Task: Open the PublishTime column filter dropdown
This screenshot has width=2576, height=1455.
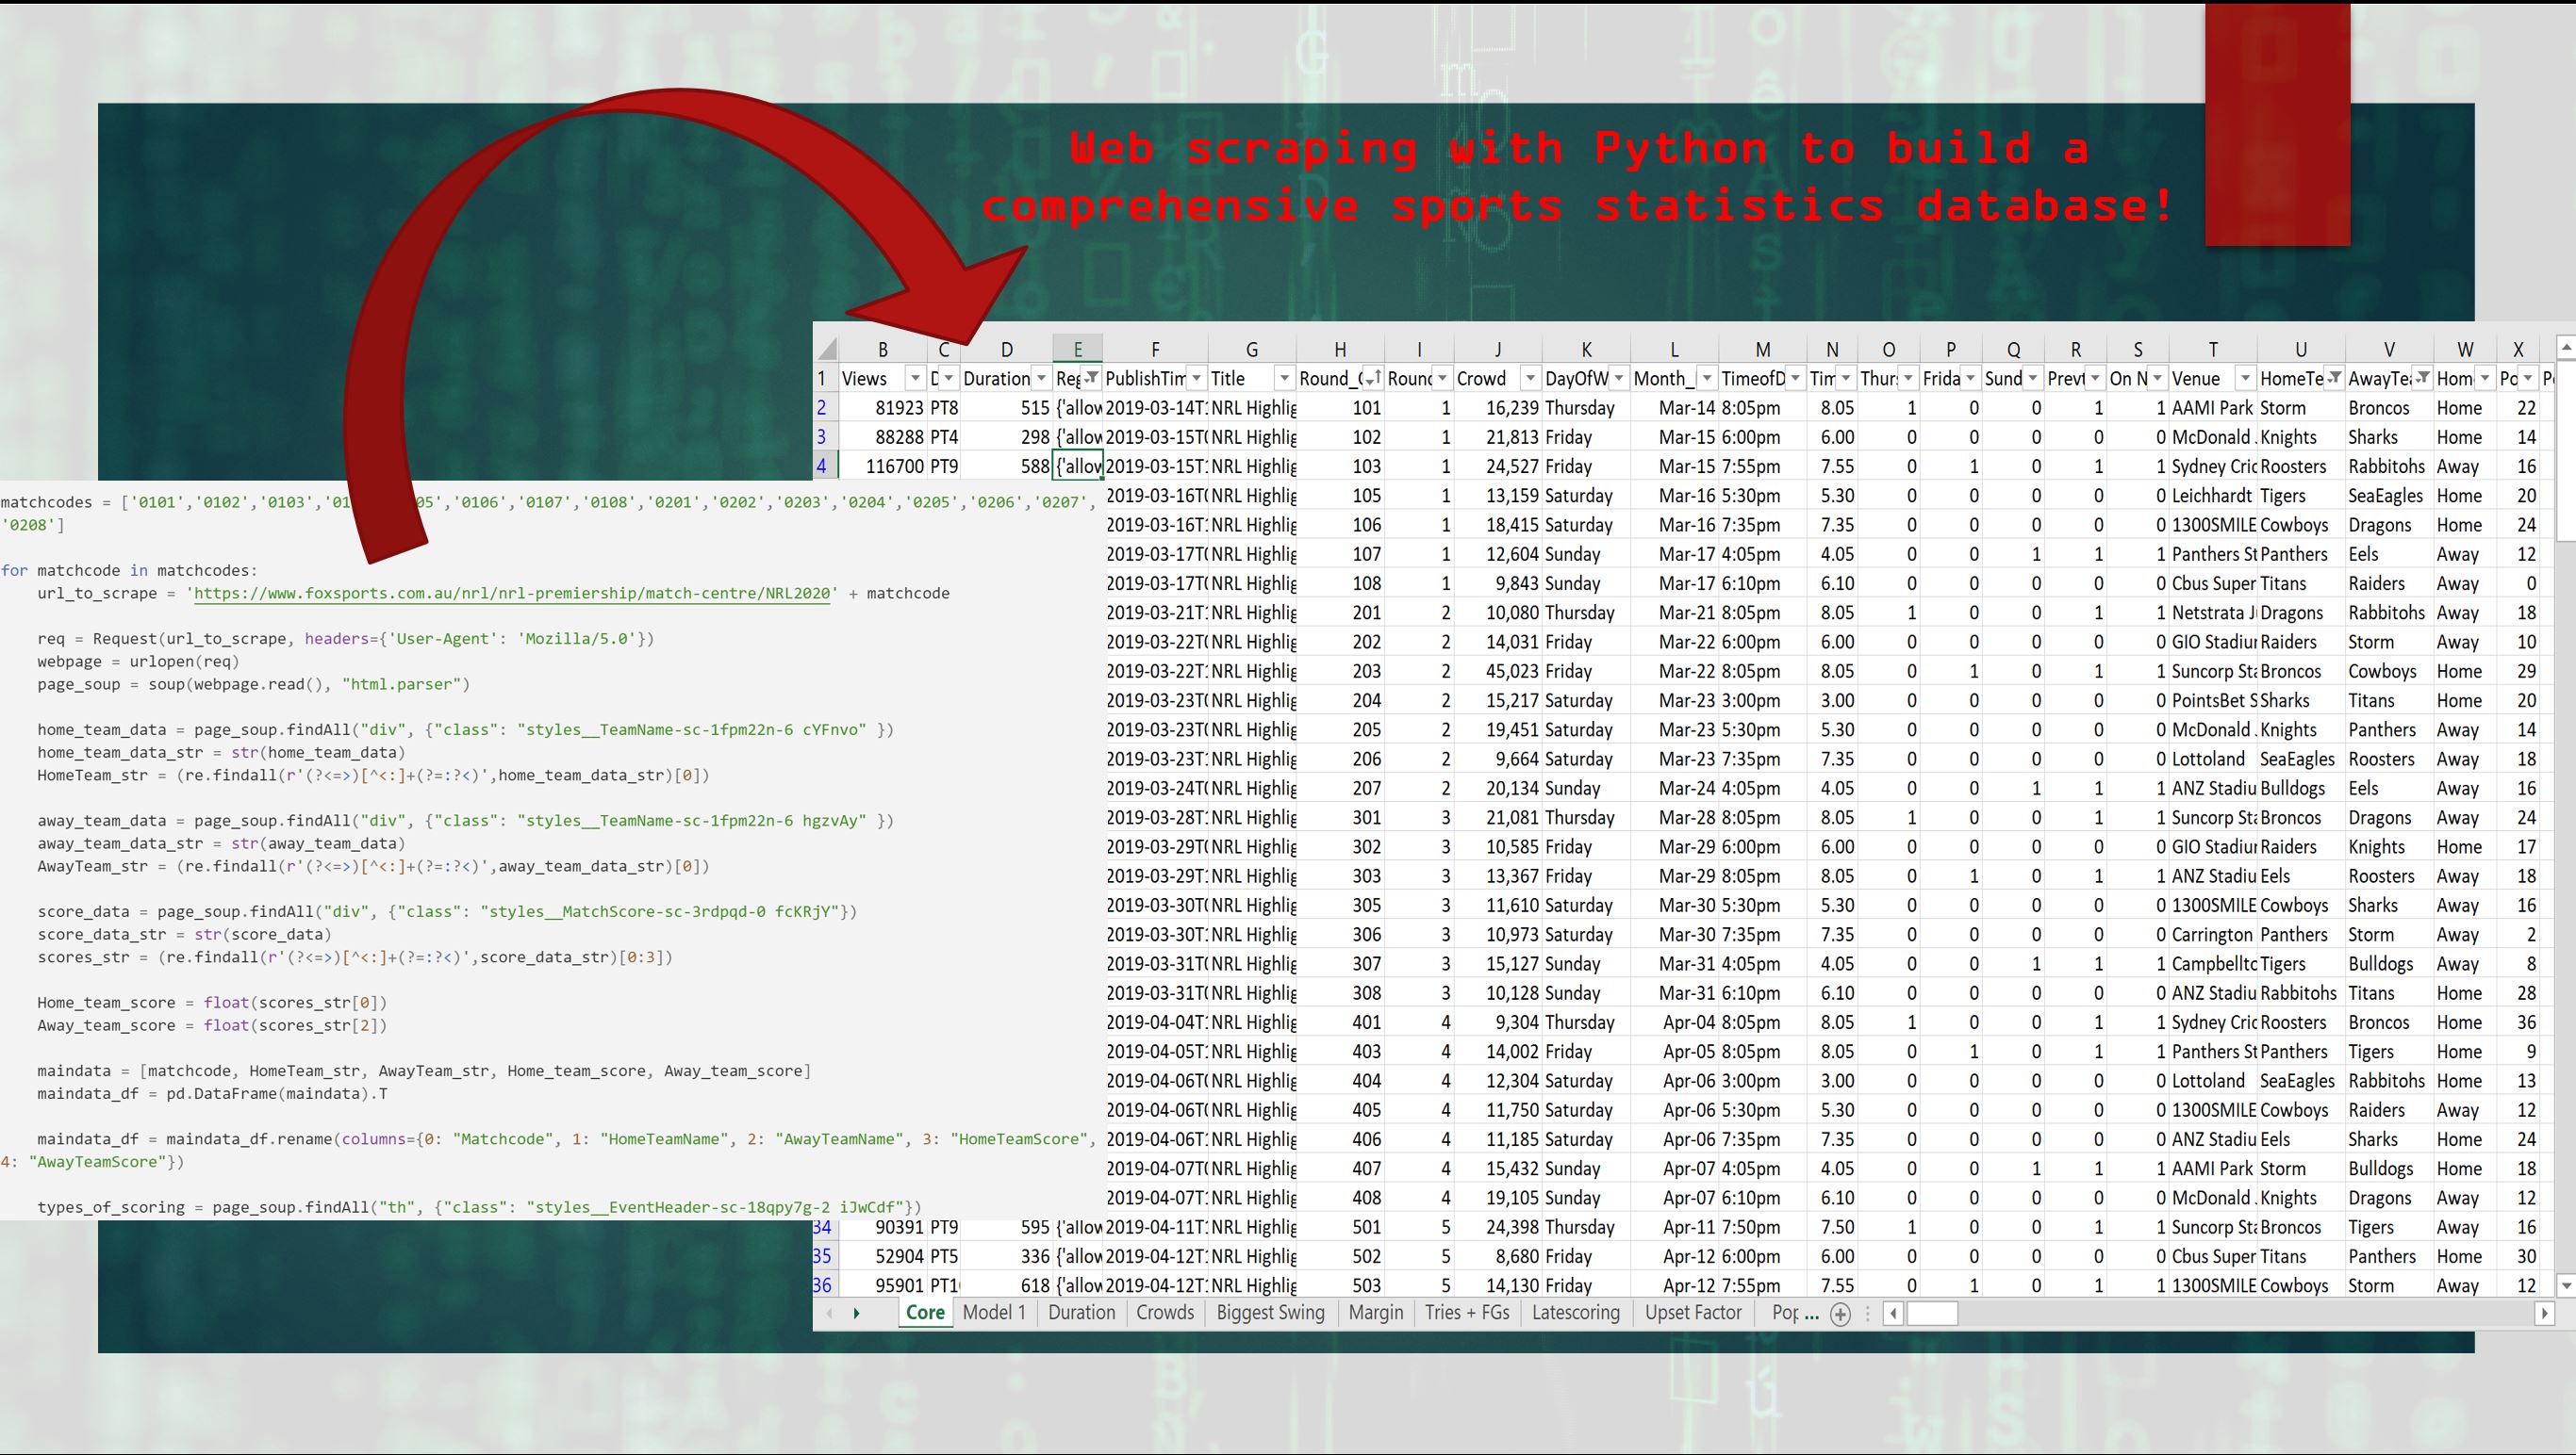Action: click(x=1196, y=378)
